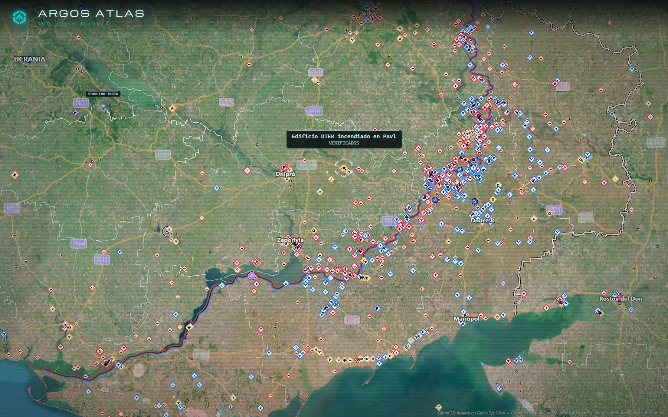Click the blue circle marker northwest of Donetsk
Image resolution: width=668 pixels, height=417 pixels.
(x=435, y=200)
